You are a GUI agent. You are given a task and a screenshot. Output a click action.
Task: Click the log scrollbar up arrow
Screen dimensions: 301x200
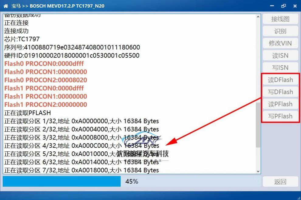coord(258,17)
